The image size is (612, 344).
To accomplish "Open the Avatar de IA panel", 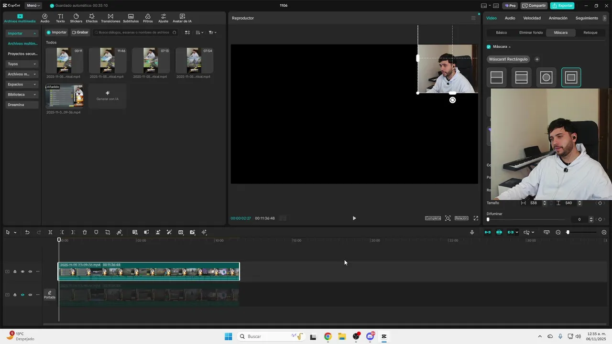I will (182, 18).
